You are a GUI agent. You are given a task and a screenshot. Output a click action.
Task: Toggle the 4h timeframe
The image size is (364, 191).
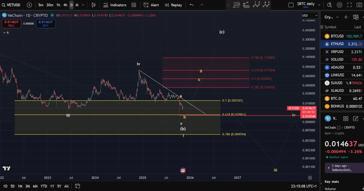pyautogui.click(x=65, y=5)
